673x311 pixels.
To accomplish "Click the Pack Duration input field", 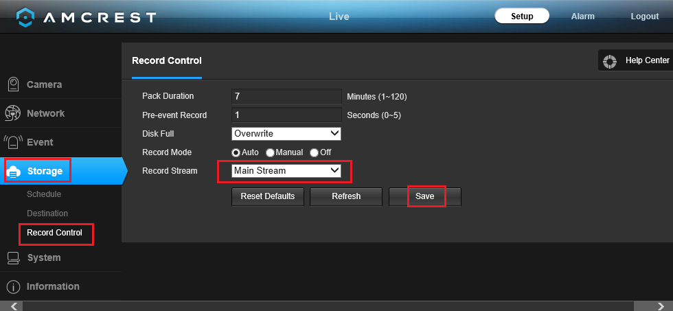I will (x=286, y=96).
